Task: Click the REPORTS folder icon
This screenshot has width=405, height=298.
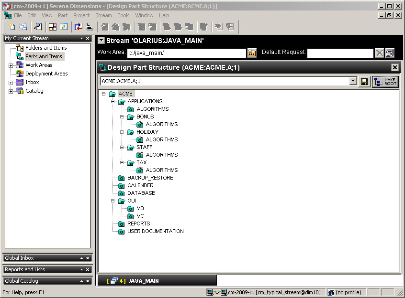Action: point(122,224)
